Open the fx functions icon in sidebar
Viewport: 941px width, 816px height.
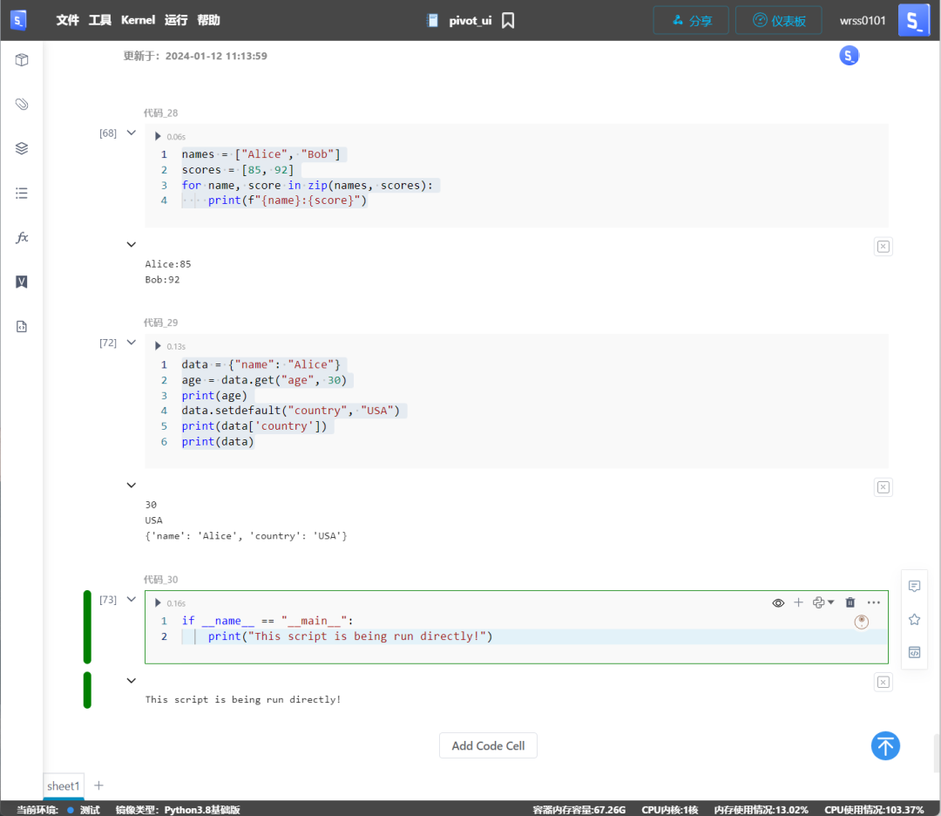22,237
